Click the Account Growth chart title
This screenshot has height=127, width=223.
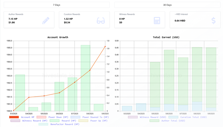coord(58,37)
